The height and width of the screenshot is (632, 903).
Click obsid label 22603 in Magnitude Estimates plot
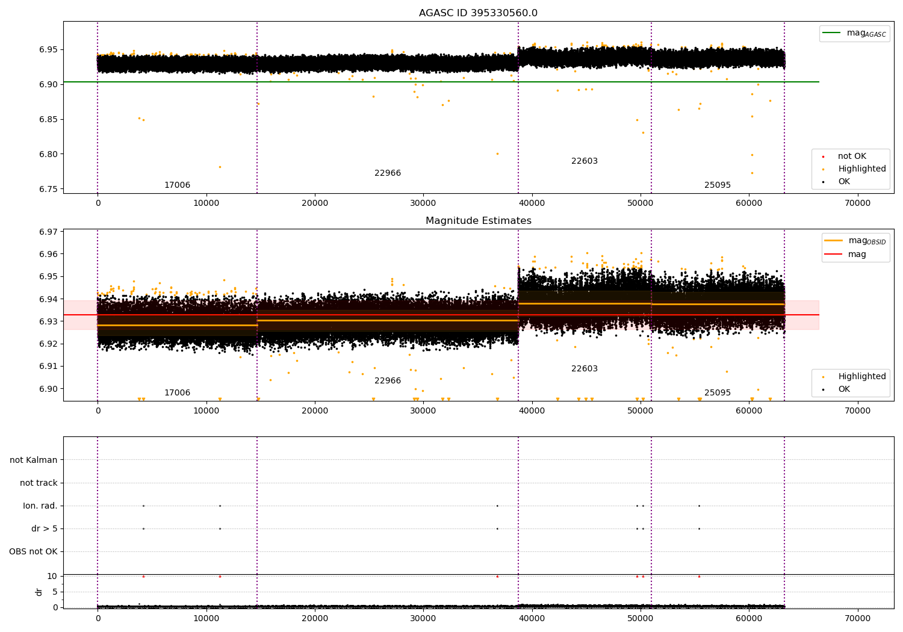[585, 369]
